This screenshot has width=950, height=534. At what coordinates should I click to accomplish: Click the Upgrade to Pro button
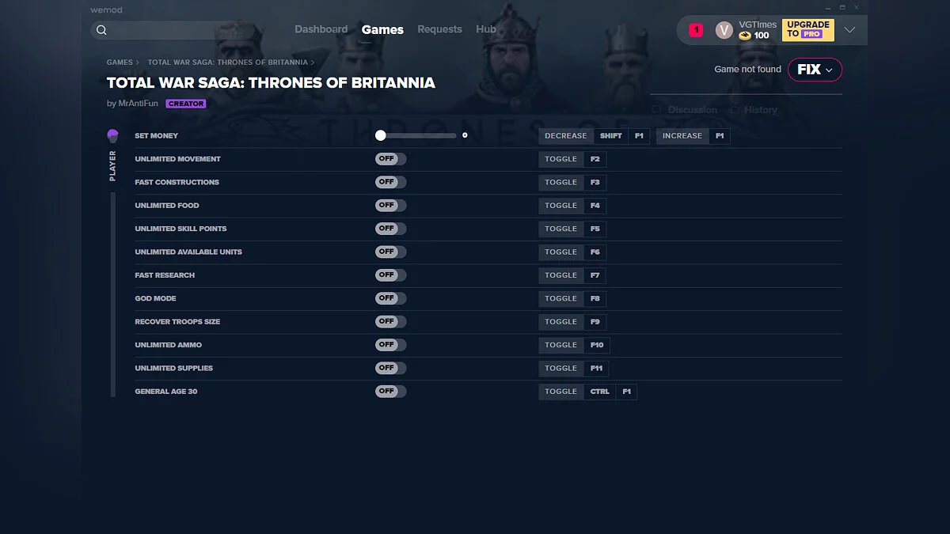click(x=807, y=29)
